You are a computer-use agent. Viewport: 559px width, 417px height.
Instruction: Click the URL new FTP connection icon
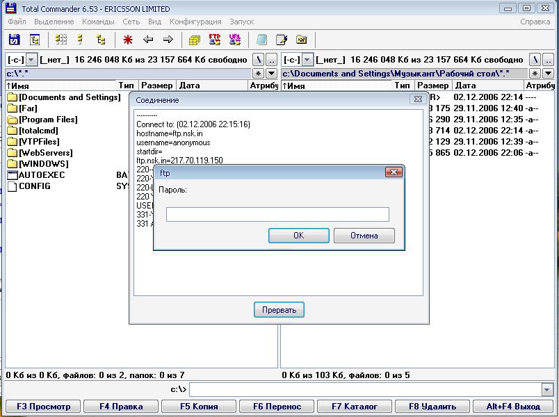point(235,40)
